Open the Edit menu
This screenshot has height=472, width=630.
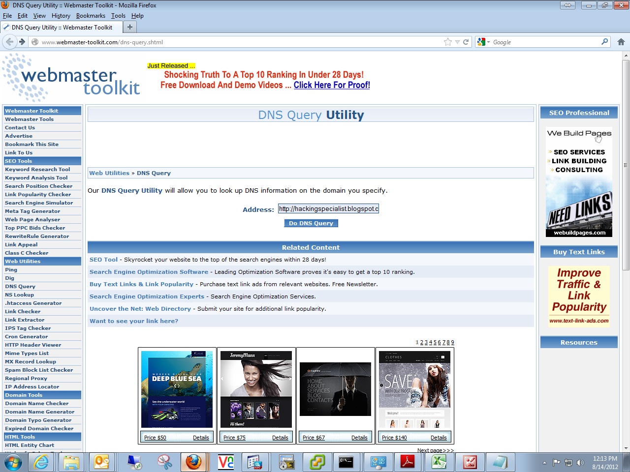(23, 16)
